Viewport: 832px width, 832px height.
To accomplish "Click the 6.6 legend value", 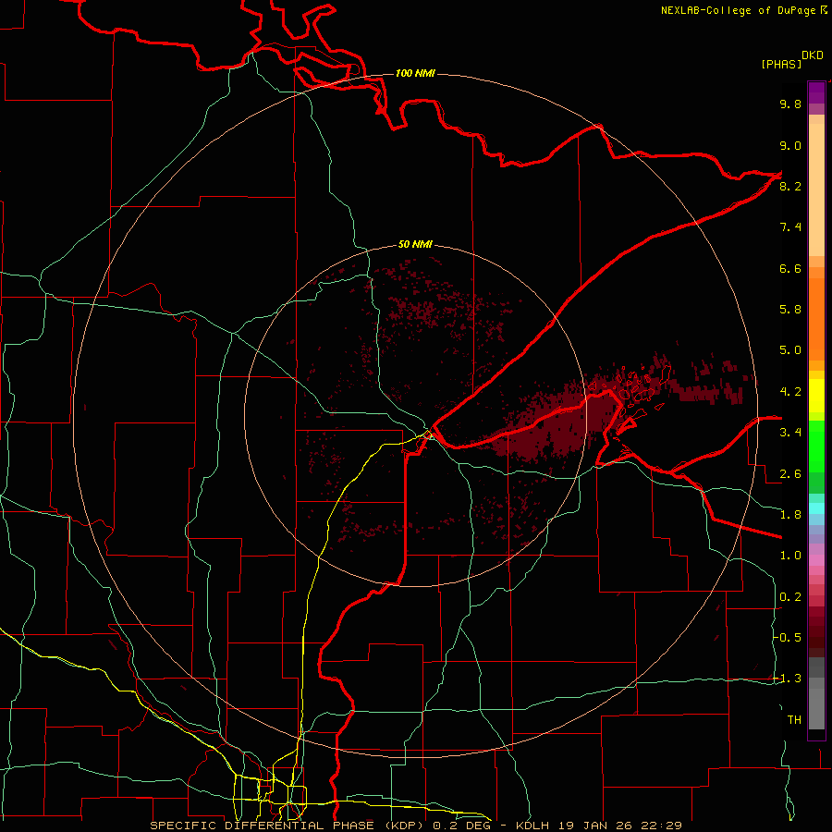I will click(x=790, y=268).
